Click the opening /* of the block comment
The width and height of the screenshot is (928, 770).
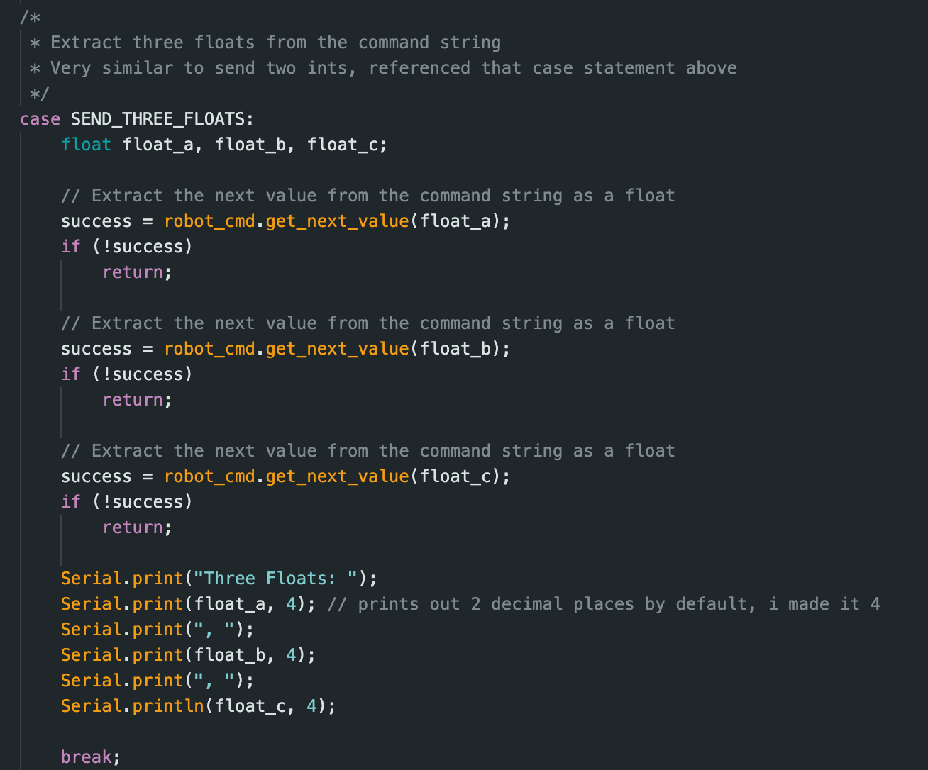tap(30, 17)
